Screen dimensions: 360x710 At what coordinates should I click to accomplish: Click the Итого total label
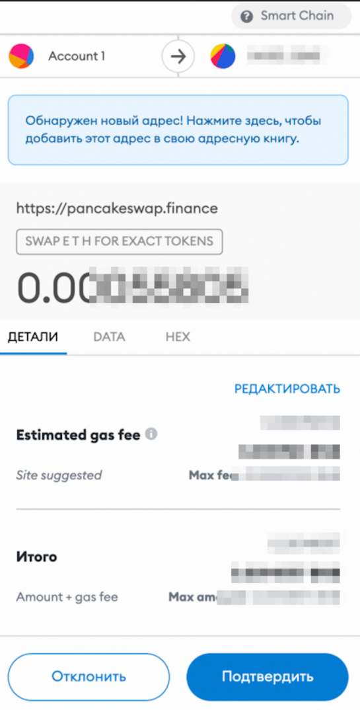click(36, 557)
